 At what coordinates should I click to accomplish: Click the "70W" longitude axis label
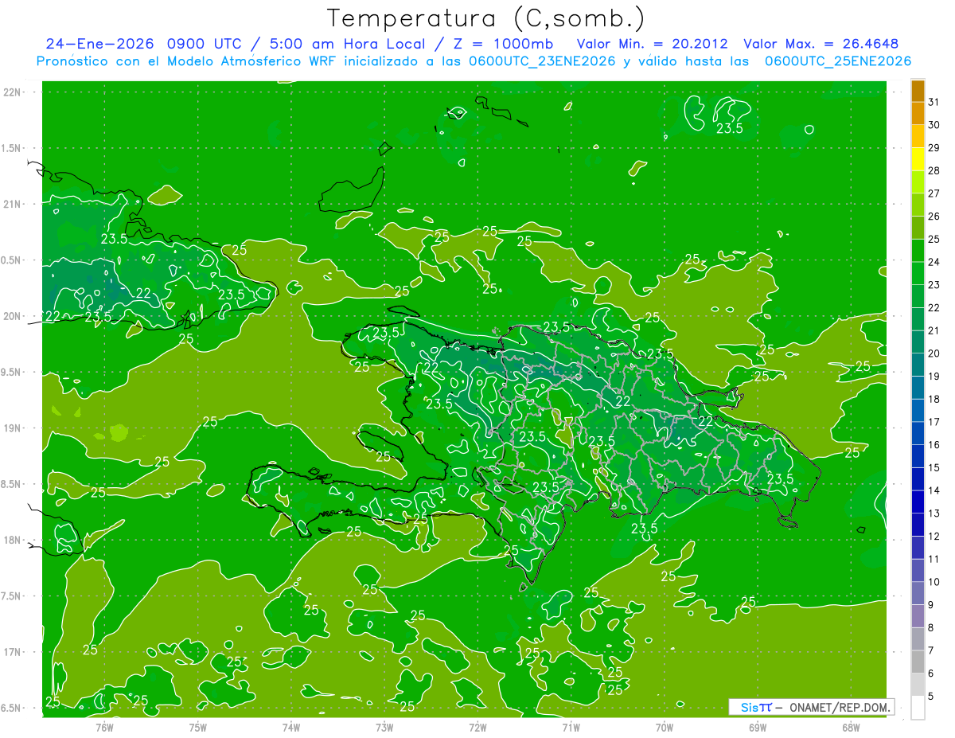click(665, 727)
